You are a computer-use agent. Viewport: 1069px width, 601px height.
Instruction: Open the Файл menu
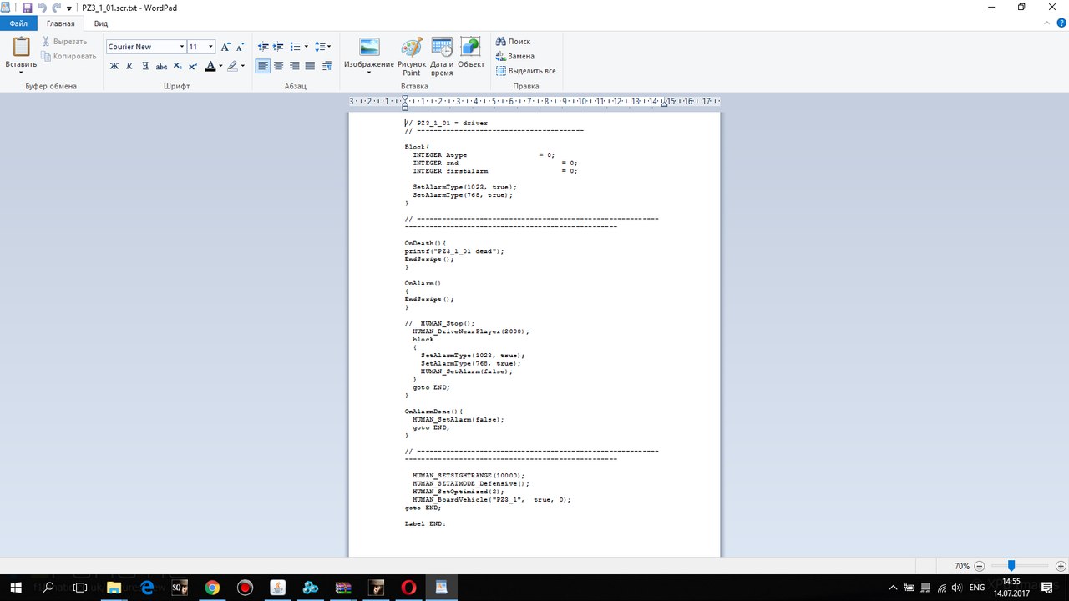[x=18, y=23]
